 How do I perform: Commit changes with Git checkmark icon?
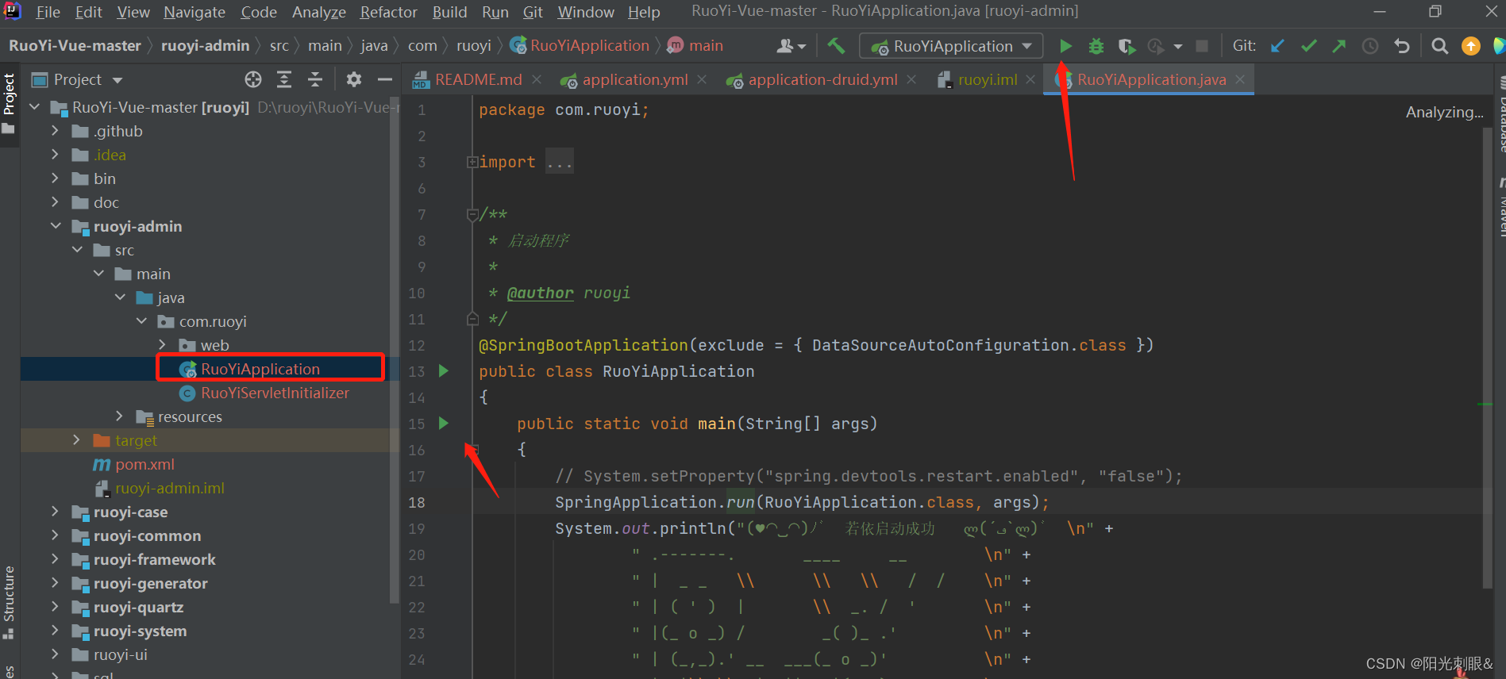tap(1309, 46)
